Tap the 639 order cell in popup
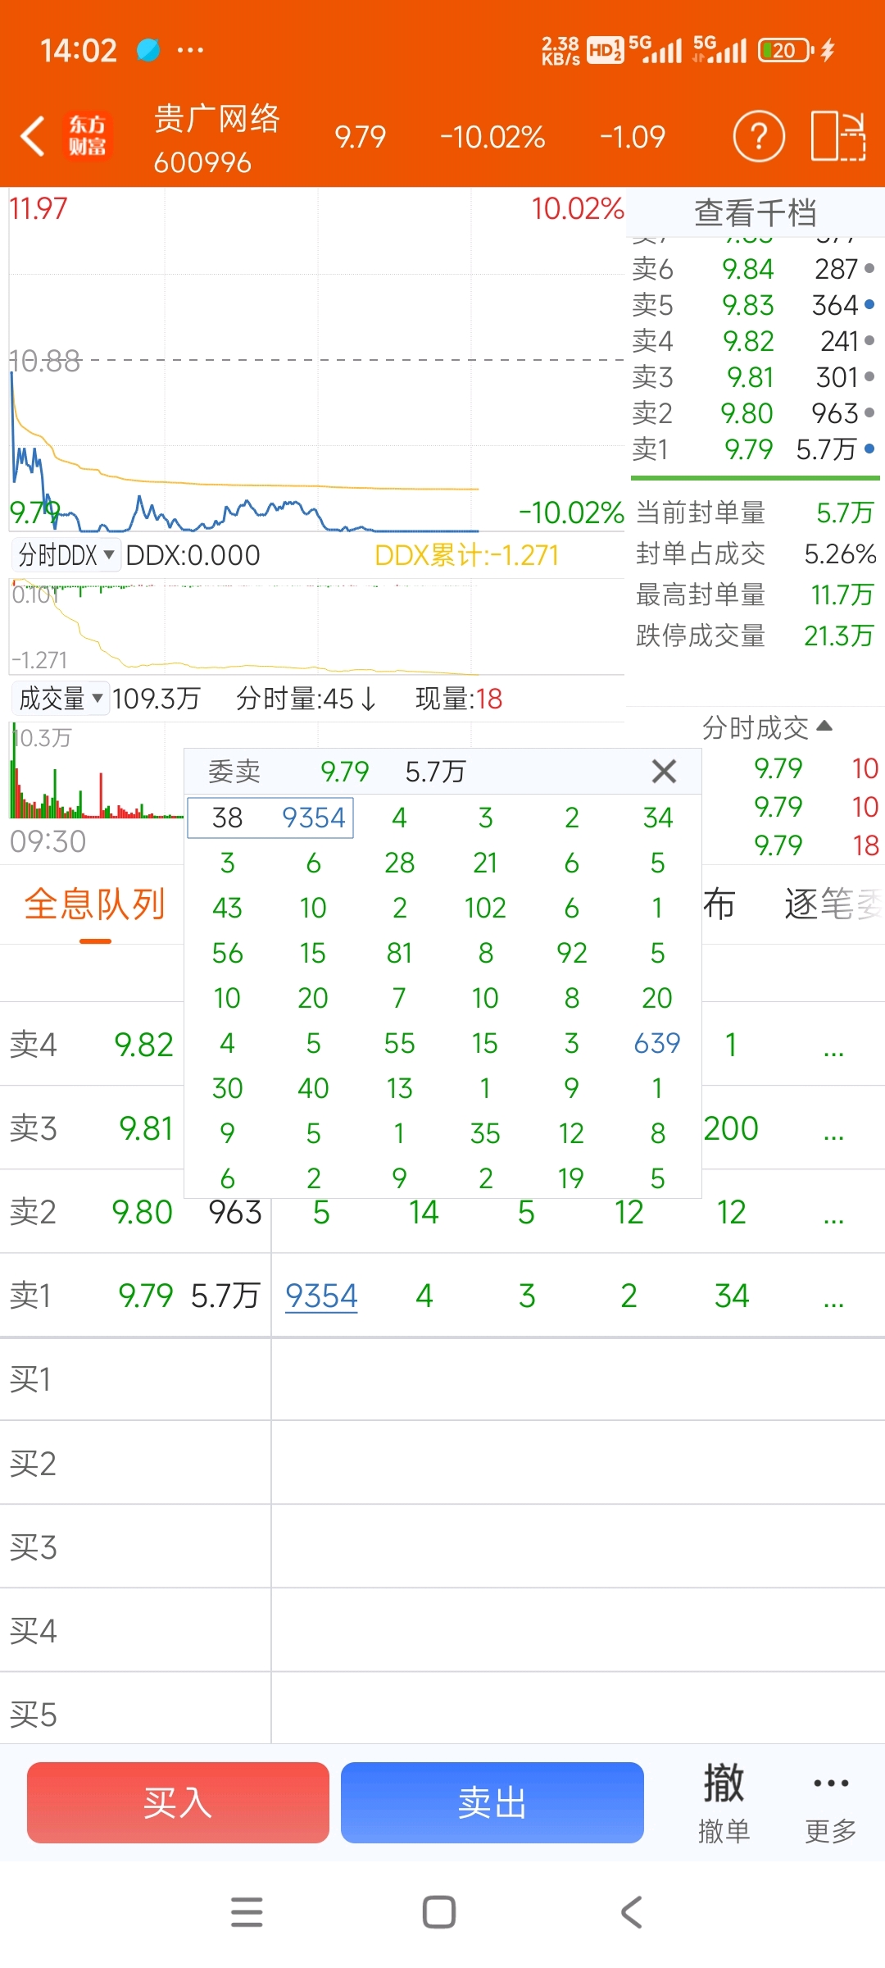This screenshot has height=1968, width=885. (657, 1043)
